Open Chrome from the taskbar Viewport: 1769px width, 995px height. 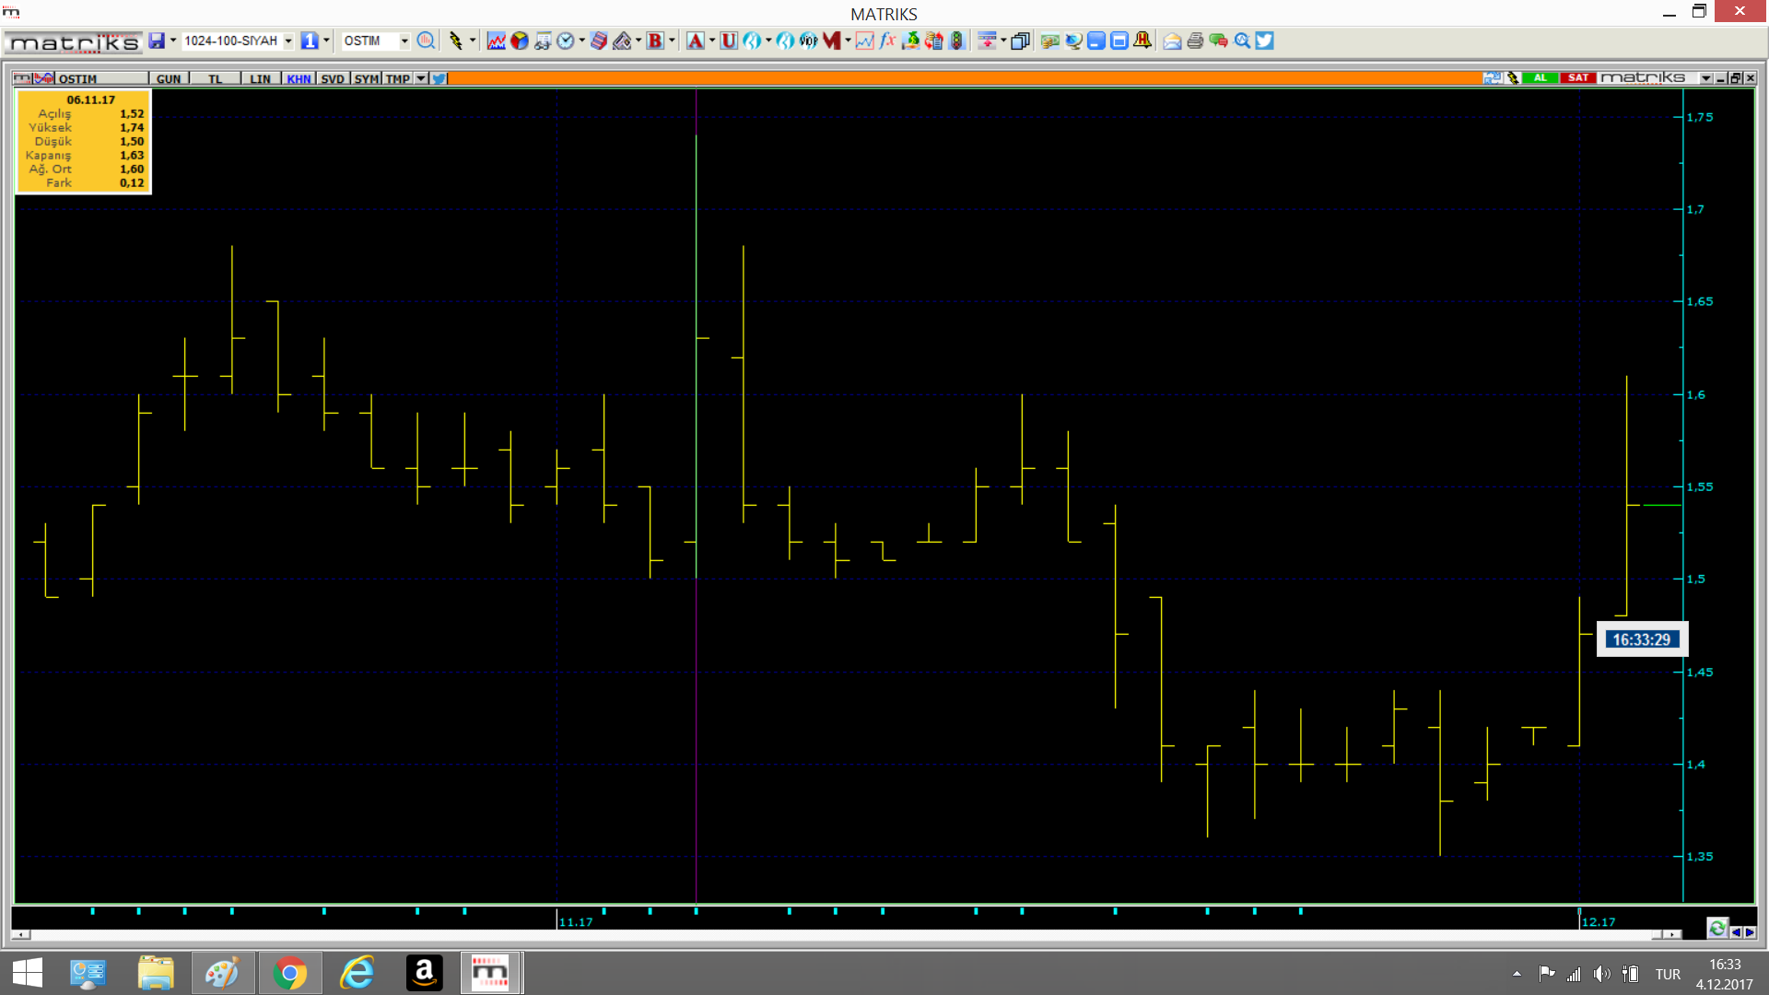coord(289,973)
